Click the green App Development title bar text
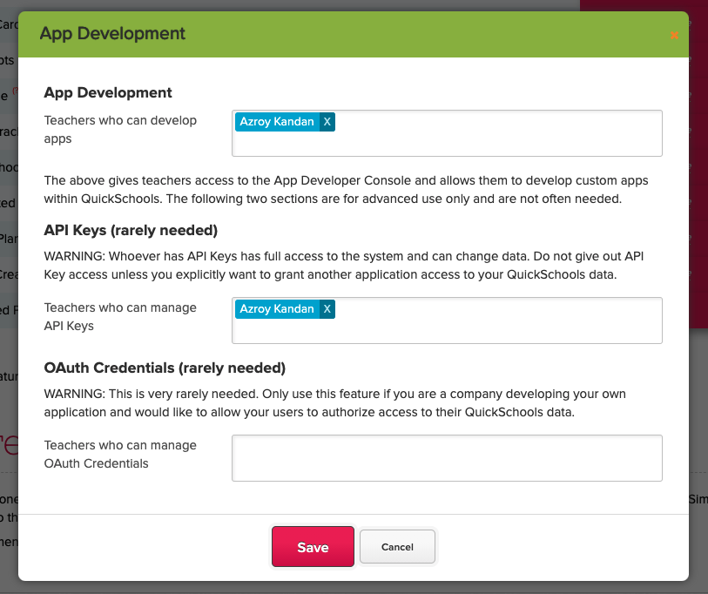708x594 pixels. click(x=112, y=34)
